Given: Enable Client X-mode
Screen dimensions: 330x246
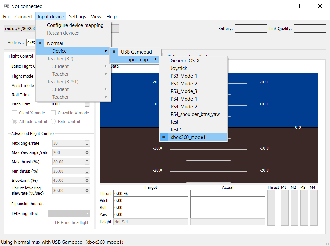Looking at the screenshot, I should [14, 113].
